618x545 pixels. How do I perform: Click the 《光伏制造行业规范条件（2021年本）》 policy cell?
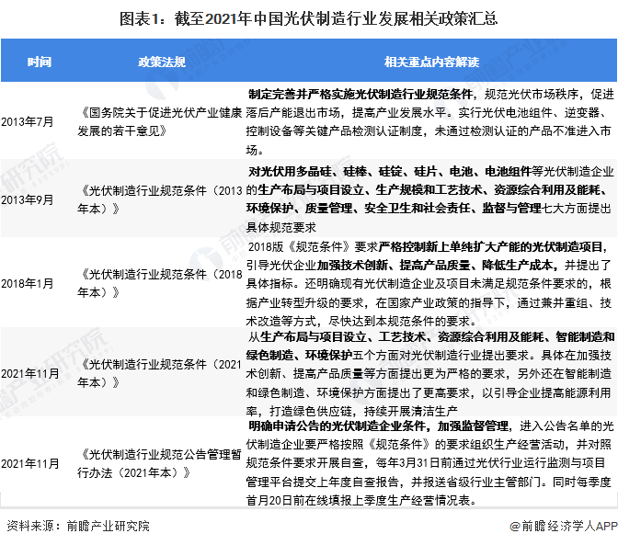(x=160, y=373)
